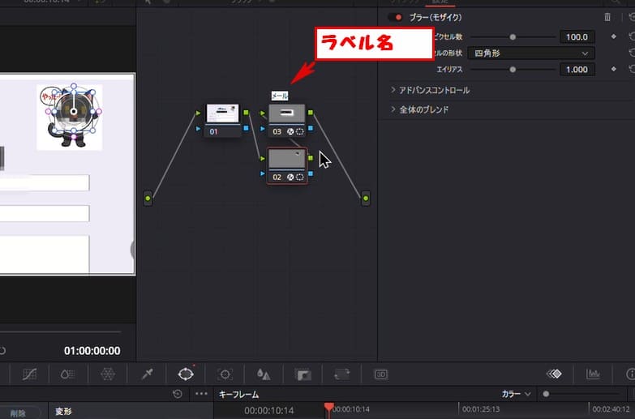Viewport: 635px width, 419px height.
Task: Delete the Blur (Mosaic) effect
Action: pyautogui.click(x=607, y=17)
